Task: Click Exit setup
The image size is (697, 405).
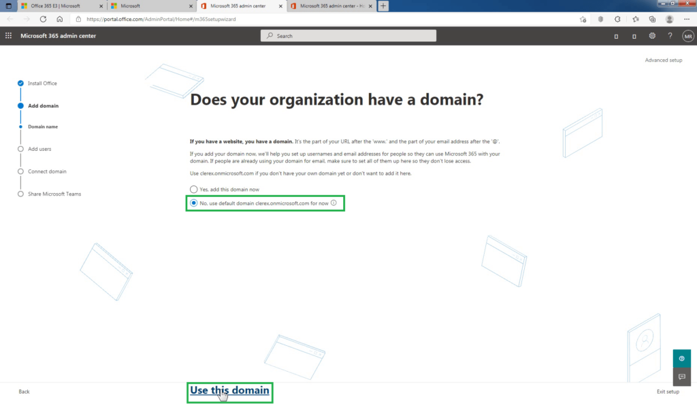Action: coord(668,391)
